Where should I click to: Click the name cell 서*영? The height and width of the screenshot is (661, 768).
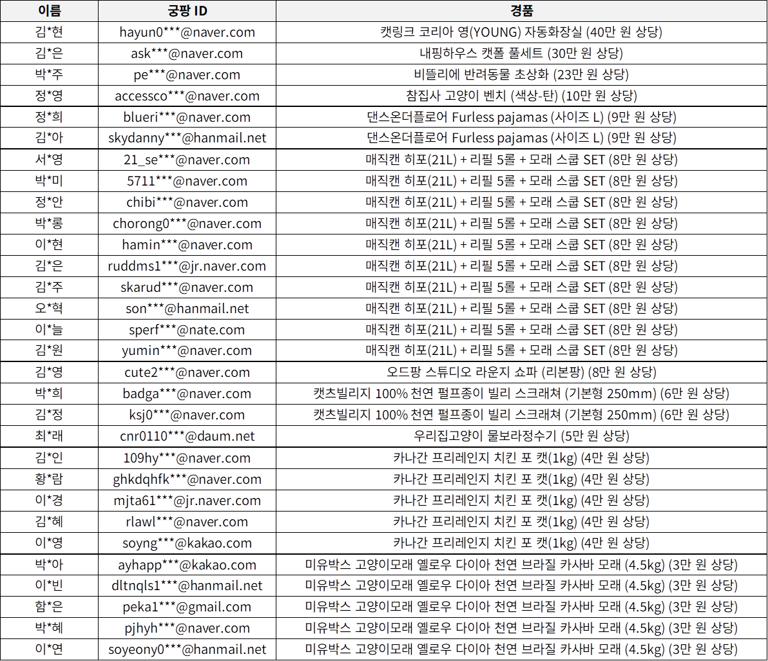(49, 160)
